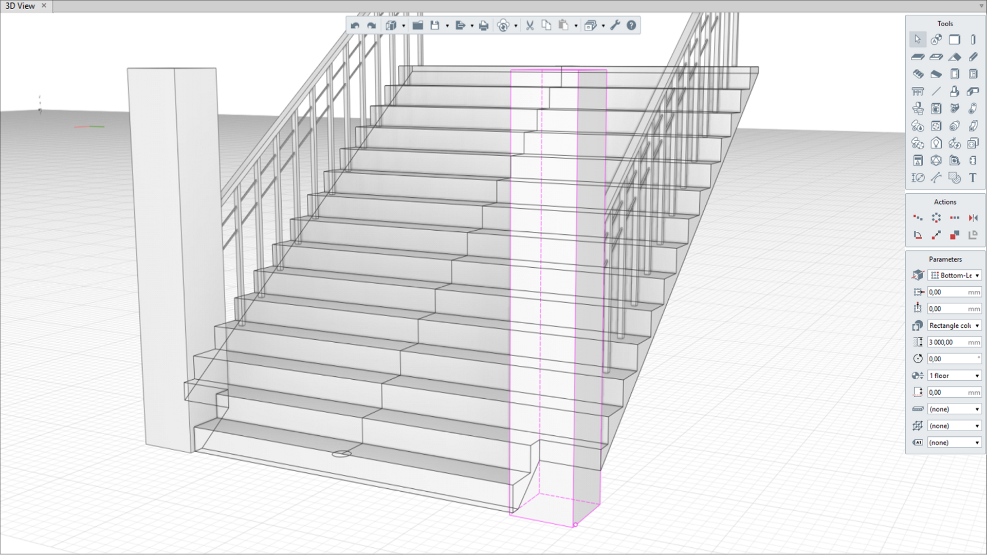The width and height of the screenshot is (987, 555).
Task: Select the Stairs tool
Action: (x=918, y=74)
